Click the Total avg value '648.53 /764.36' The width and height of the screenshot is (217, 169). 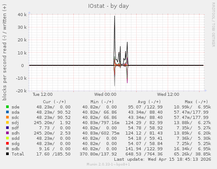tap(144, 154)
